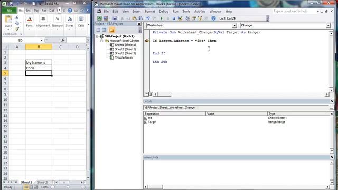Open the File menu in VBA editor
Screen dimensions: 338x190
[106, 11]
